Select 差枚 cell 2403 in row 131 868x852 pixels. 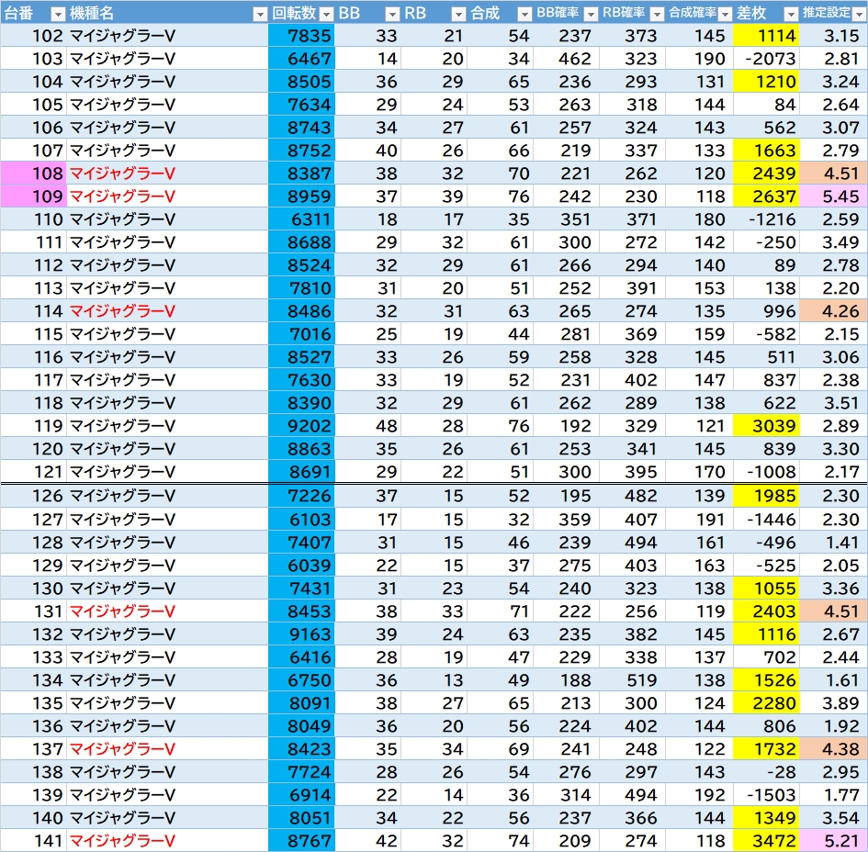pyautogui.click(x=766, y=611)
